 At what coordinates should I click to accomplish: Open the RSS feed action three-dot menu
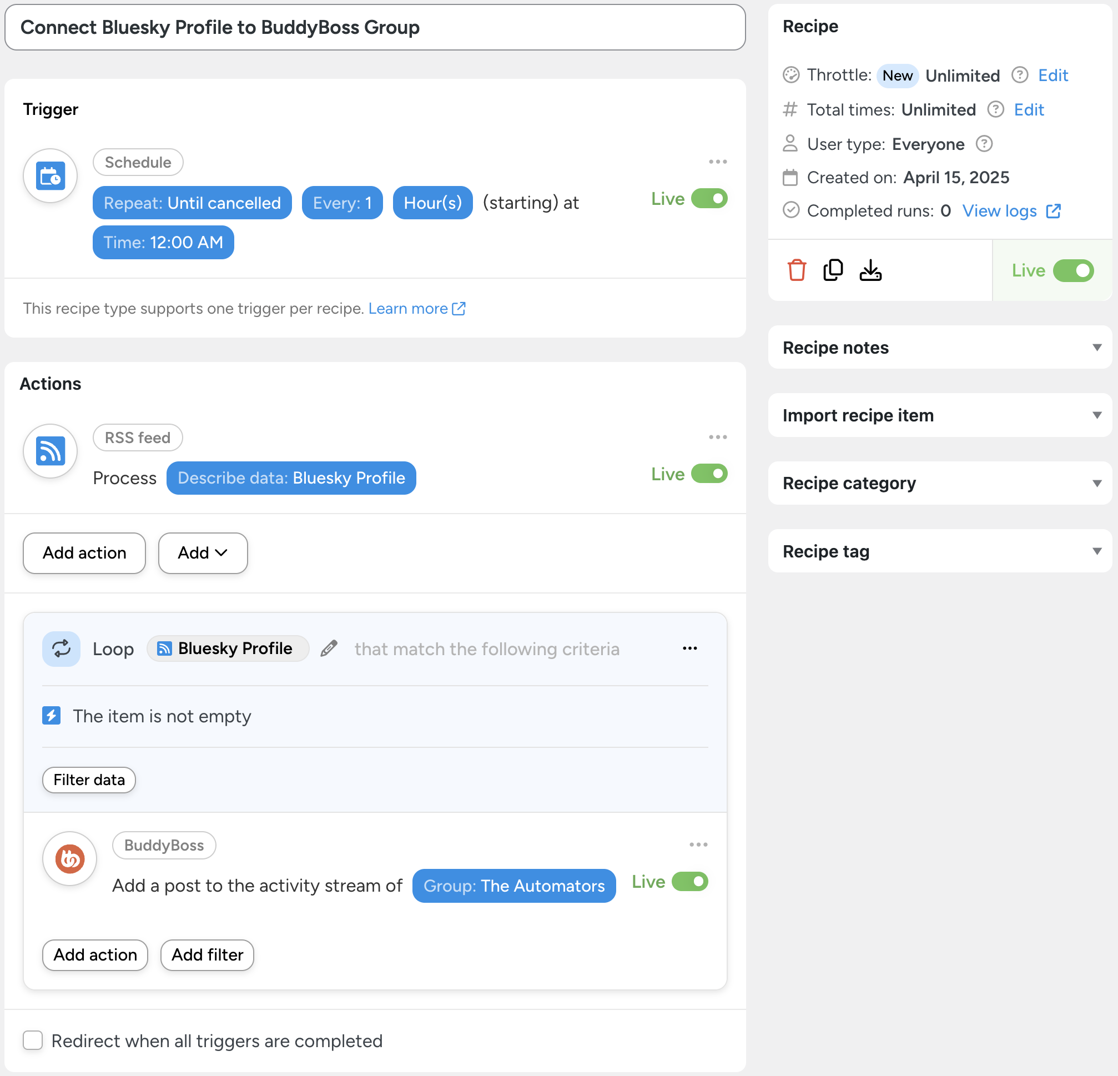coord(717,437)
